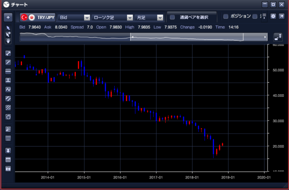Select the two-line parallel channel tool
This screenshot has height=190, width=289.
(x=8, y=99)
